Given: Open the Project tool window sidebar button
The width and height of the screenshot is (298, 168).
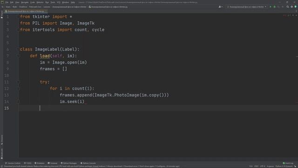Looking at the screenshot, I should pyautogui.click(x=2, y=14).
